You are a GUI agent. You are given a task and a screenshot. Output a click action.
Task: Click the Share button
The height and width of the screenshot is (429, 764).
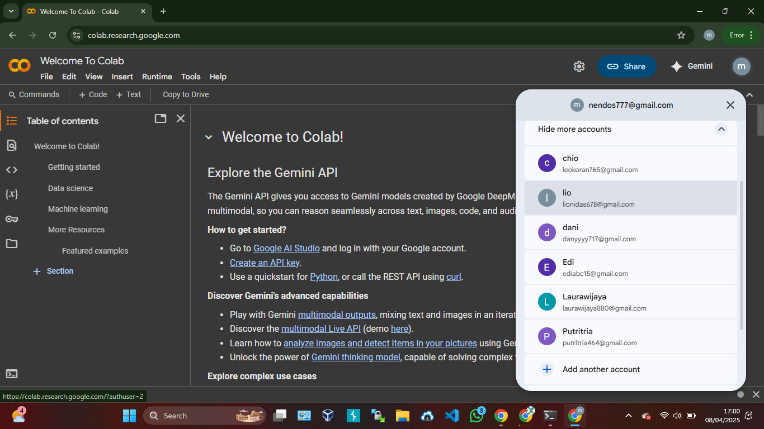pyautogui.click(x=627, y=66)
